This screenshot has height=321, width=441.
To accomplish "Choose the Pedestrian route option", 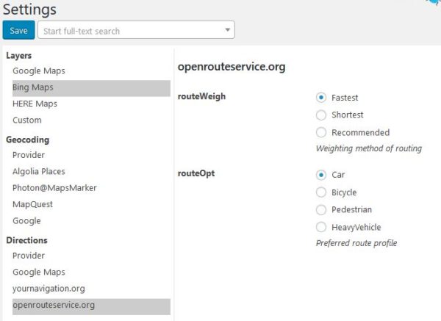I will 321,209.
